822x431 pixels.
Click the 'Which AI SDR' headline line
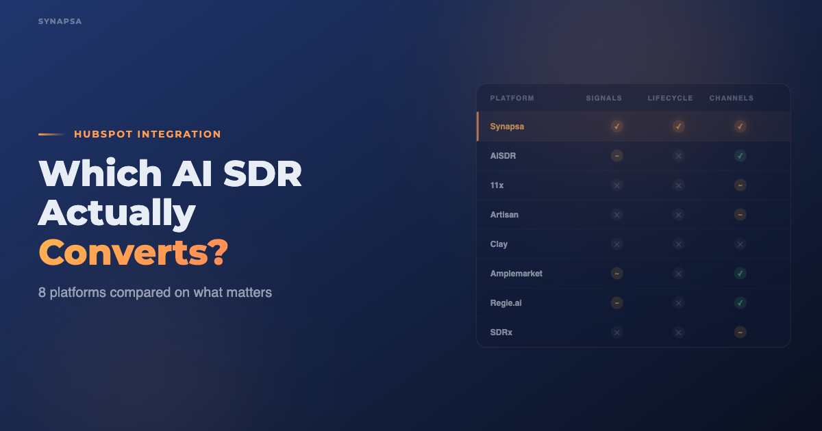tap(170, 174)
